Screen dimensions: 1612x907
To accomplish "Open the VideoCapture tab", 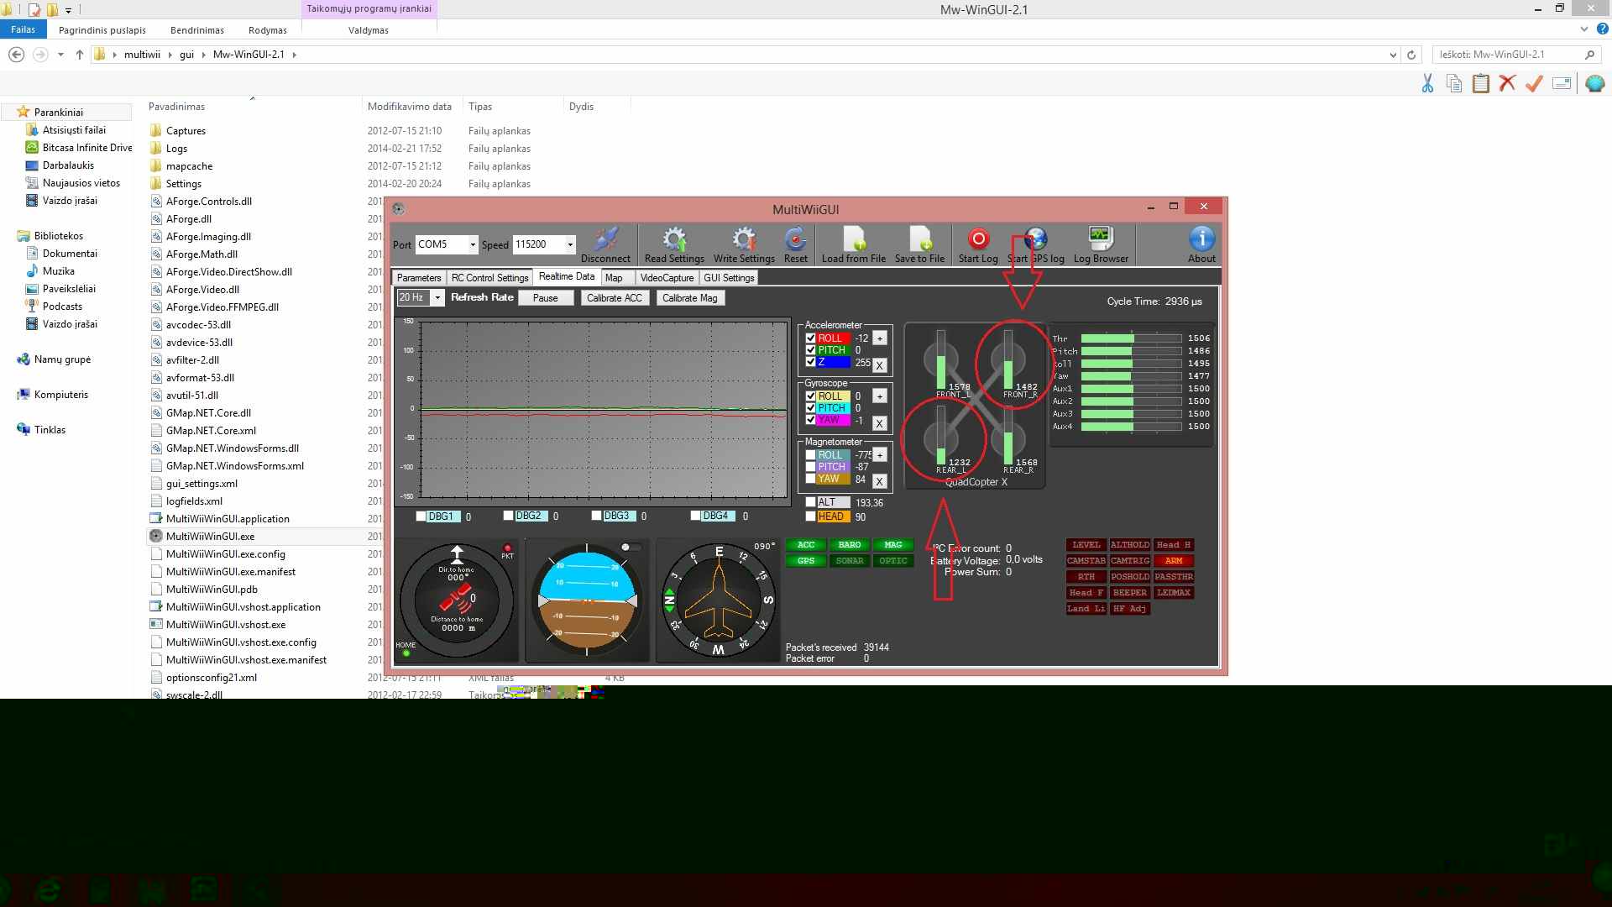I will 667,278.
